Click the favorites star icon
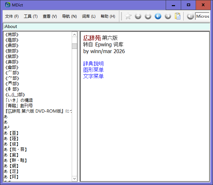Image resolution: width=213 pixels, height=185 pixels. tap(128, 16)
